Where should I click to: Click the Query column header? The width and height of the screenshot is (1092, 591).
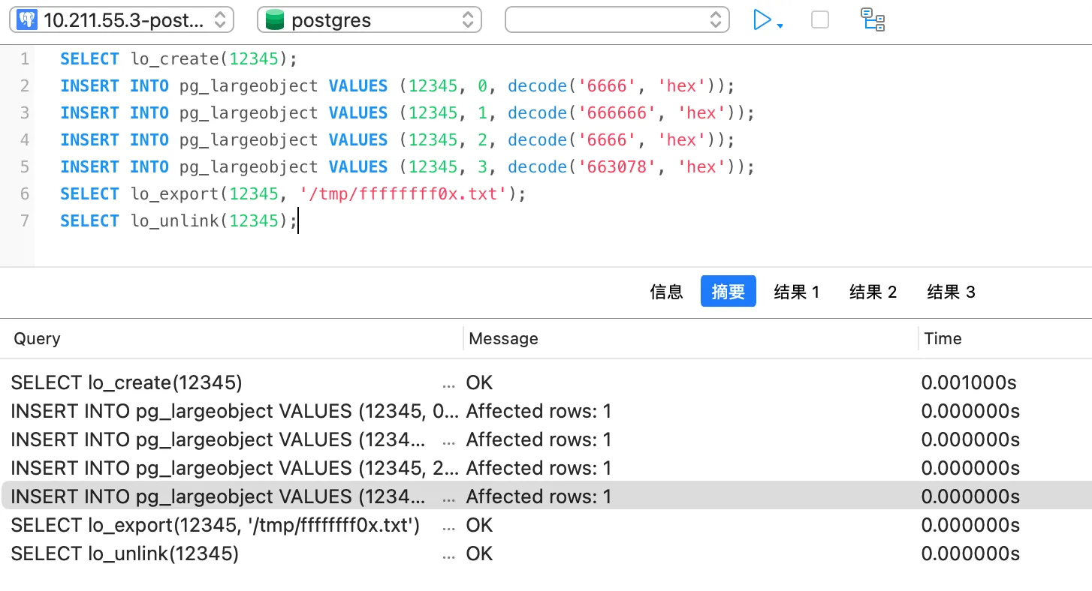37,339
